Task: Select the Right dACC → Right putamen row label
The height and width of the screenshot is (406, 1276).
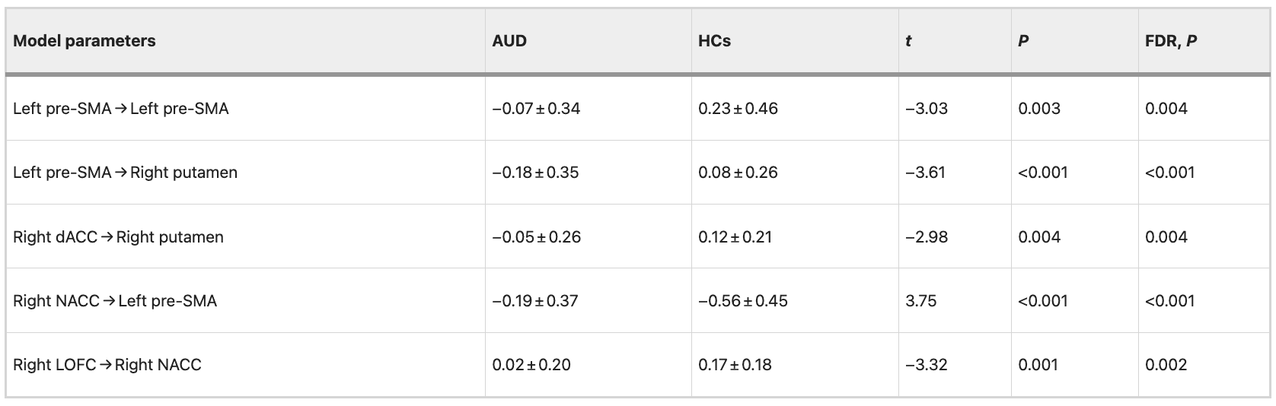Action: pyautogui.click(x=119, y=237)
